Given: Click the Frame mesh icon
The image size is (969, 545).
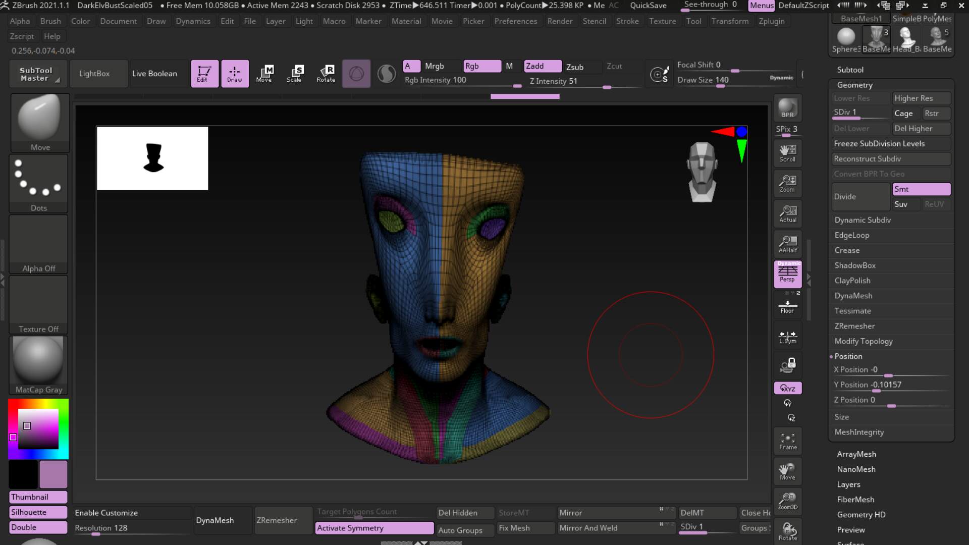Looking at the screenshot, I should click(x=787, y=441).
